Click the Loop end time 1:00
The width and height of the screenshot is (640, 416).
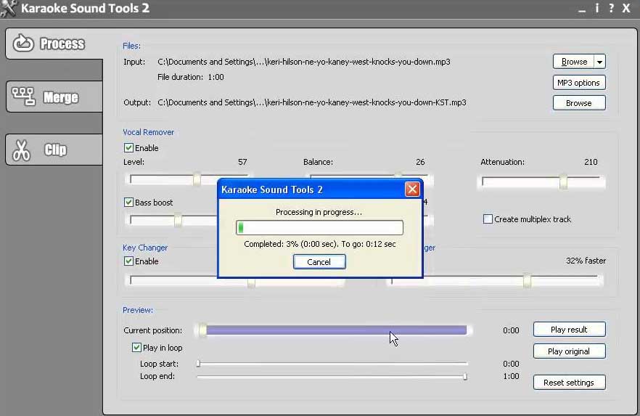(511, 376)
